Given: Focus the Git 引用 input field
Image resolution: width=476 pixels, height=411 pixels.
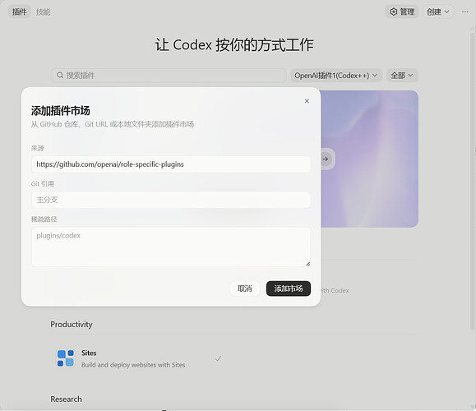Looking at the screenshot, I should point(171,200).
